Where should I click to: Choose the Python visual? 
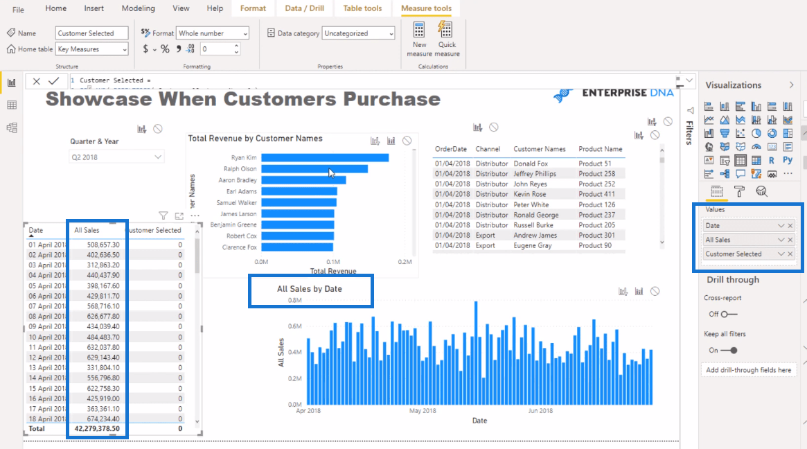click(x=788, y=160)
